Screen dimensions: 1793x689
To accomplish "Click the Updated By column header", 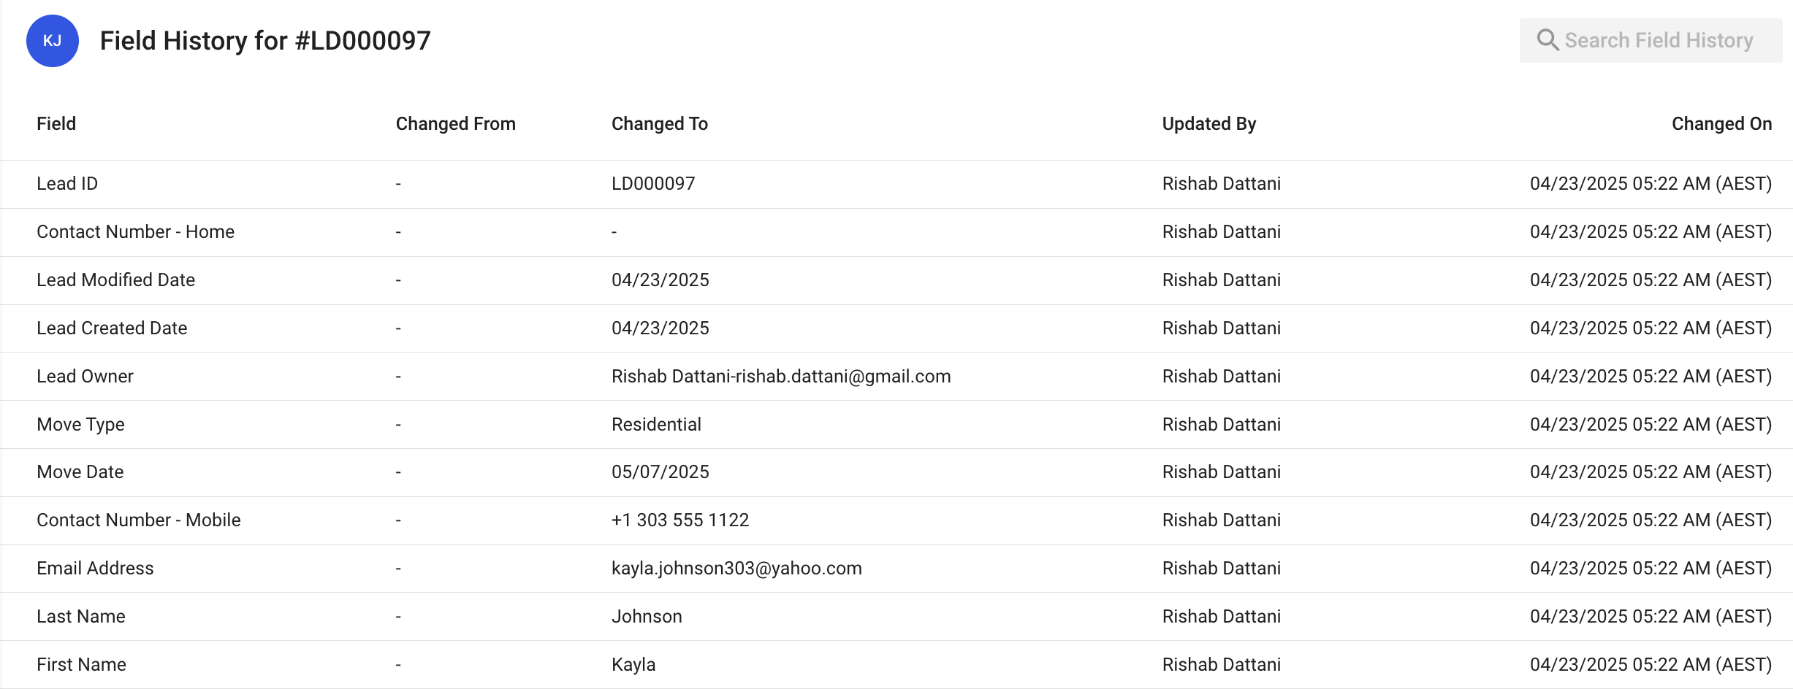I will click(1208, 124).
